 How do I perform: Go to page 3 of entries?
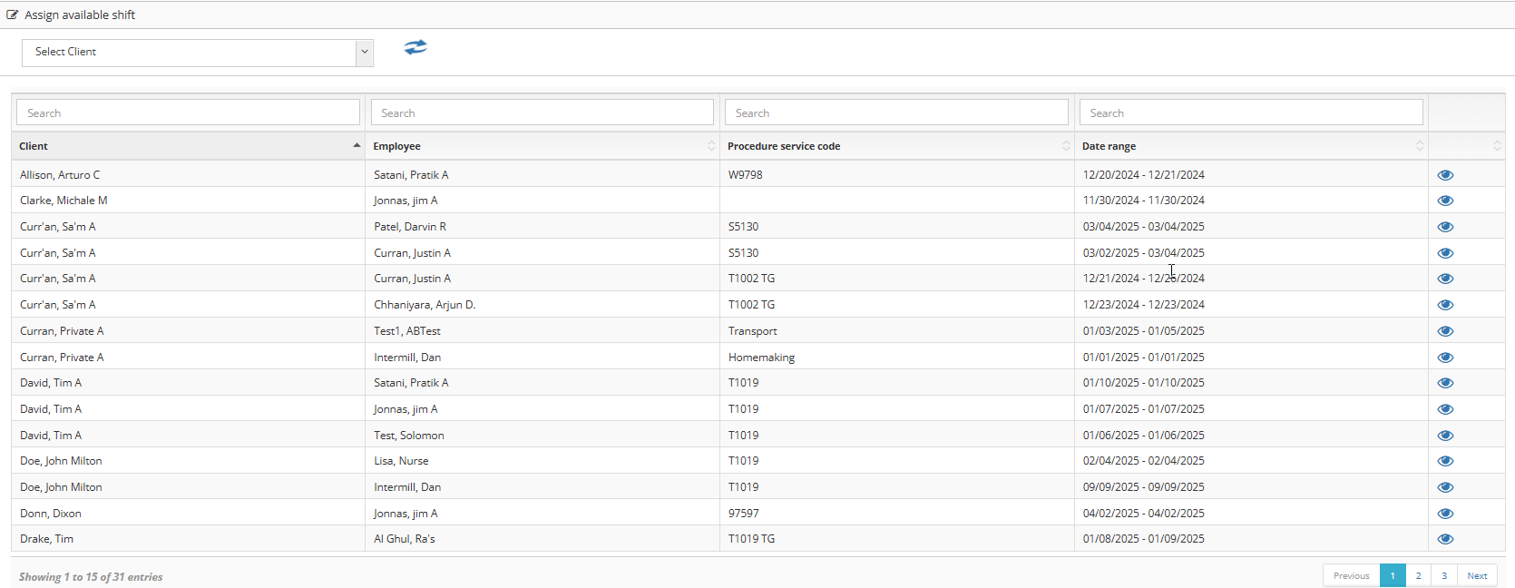pos(1444,575)
